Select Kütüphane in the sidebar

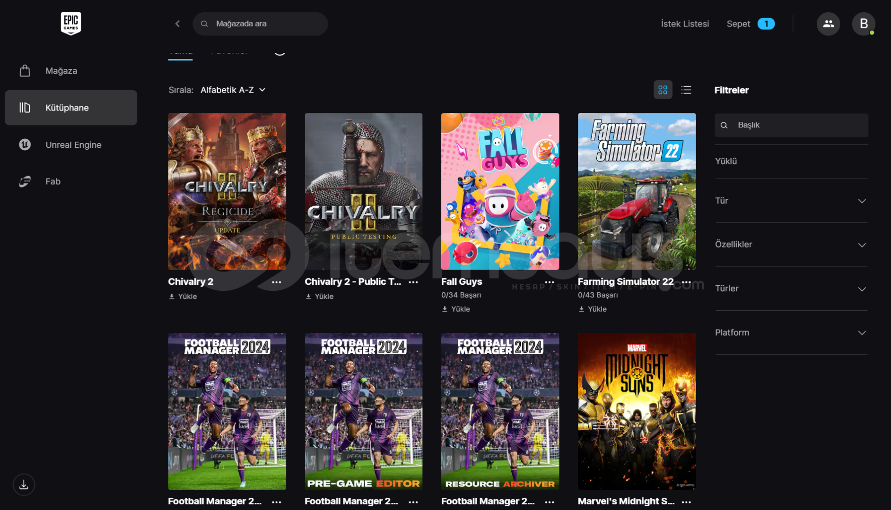(x=71, y=108)
